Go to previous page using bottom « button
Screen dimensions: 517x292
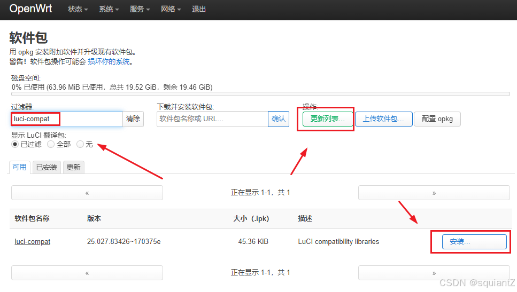coord(87,273)
